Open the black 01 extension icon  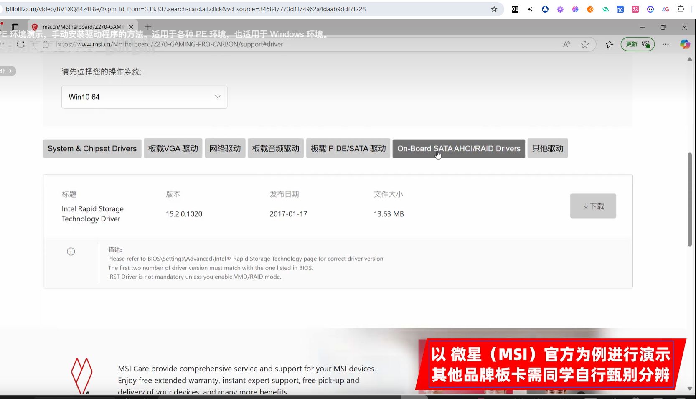pyautogui.click(x=515, y=9)
